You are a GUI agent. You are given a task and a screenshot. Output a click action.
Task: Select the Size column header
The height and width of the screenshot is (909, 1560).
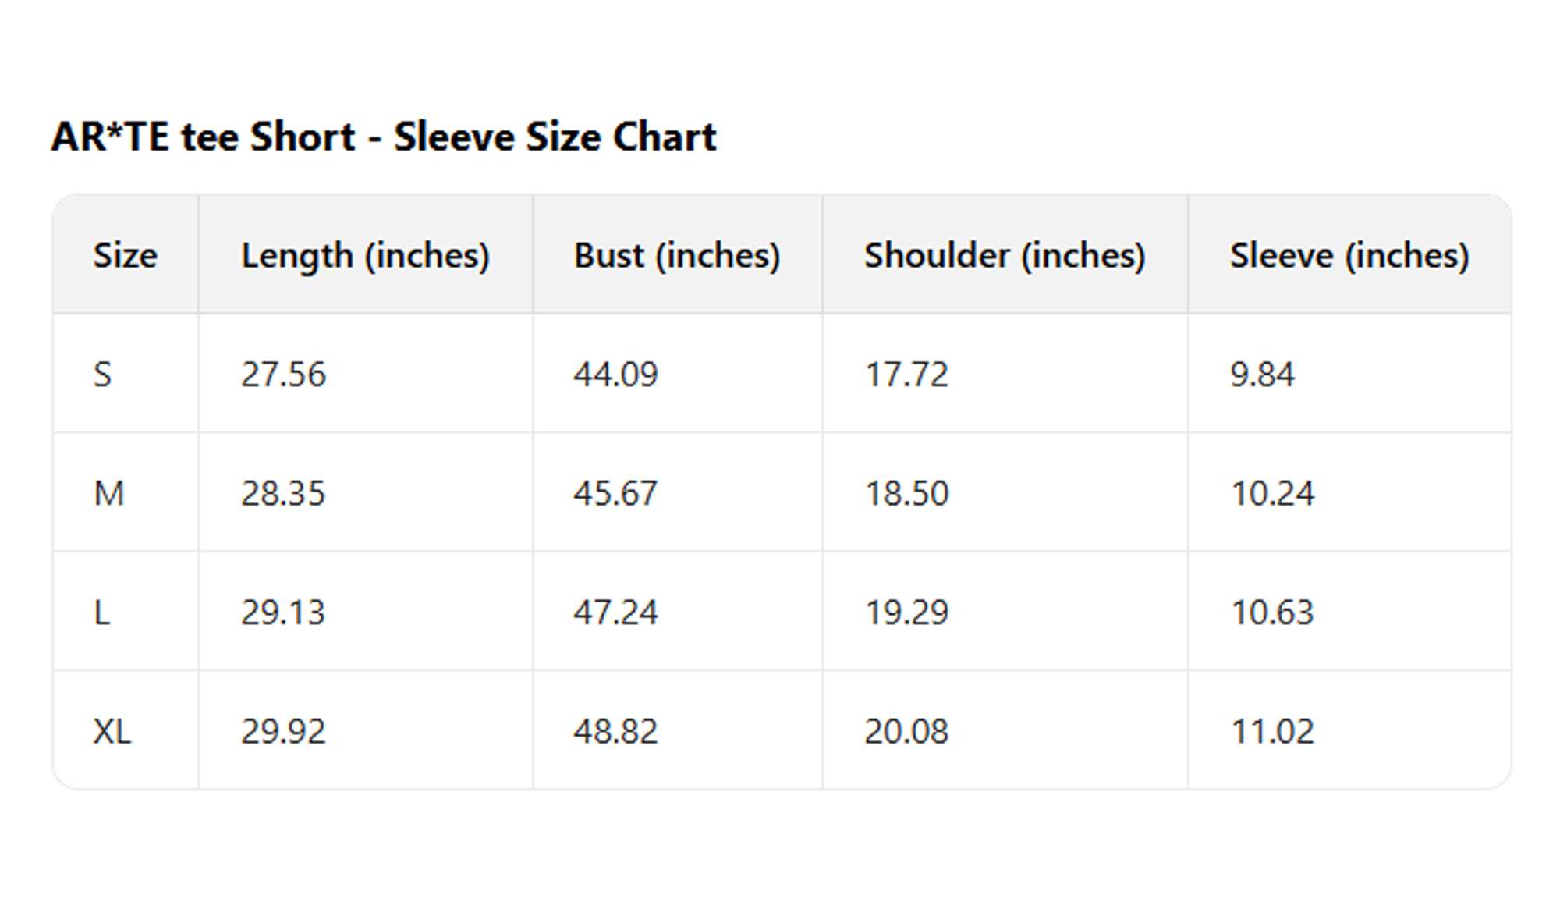[x=125, y=255]
